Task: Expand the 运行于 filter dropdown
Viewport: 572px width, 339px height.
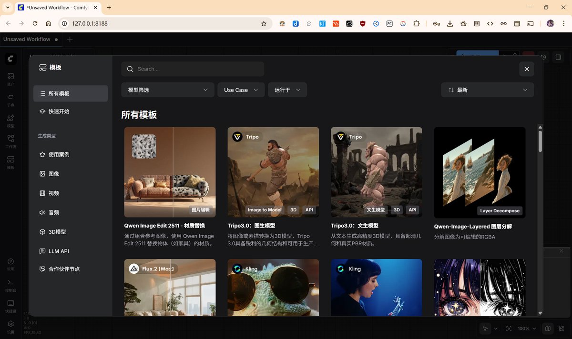Action: pos(287,90)
